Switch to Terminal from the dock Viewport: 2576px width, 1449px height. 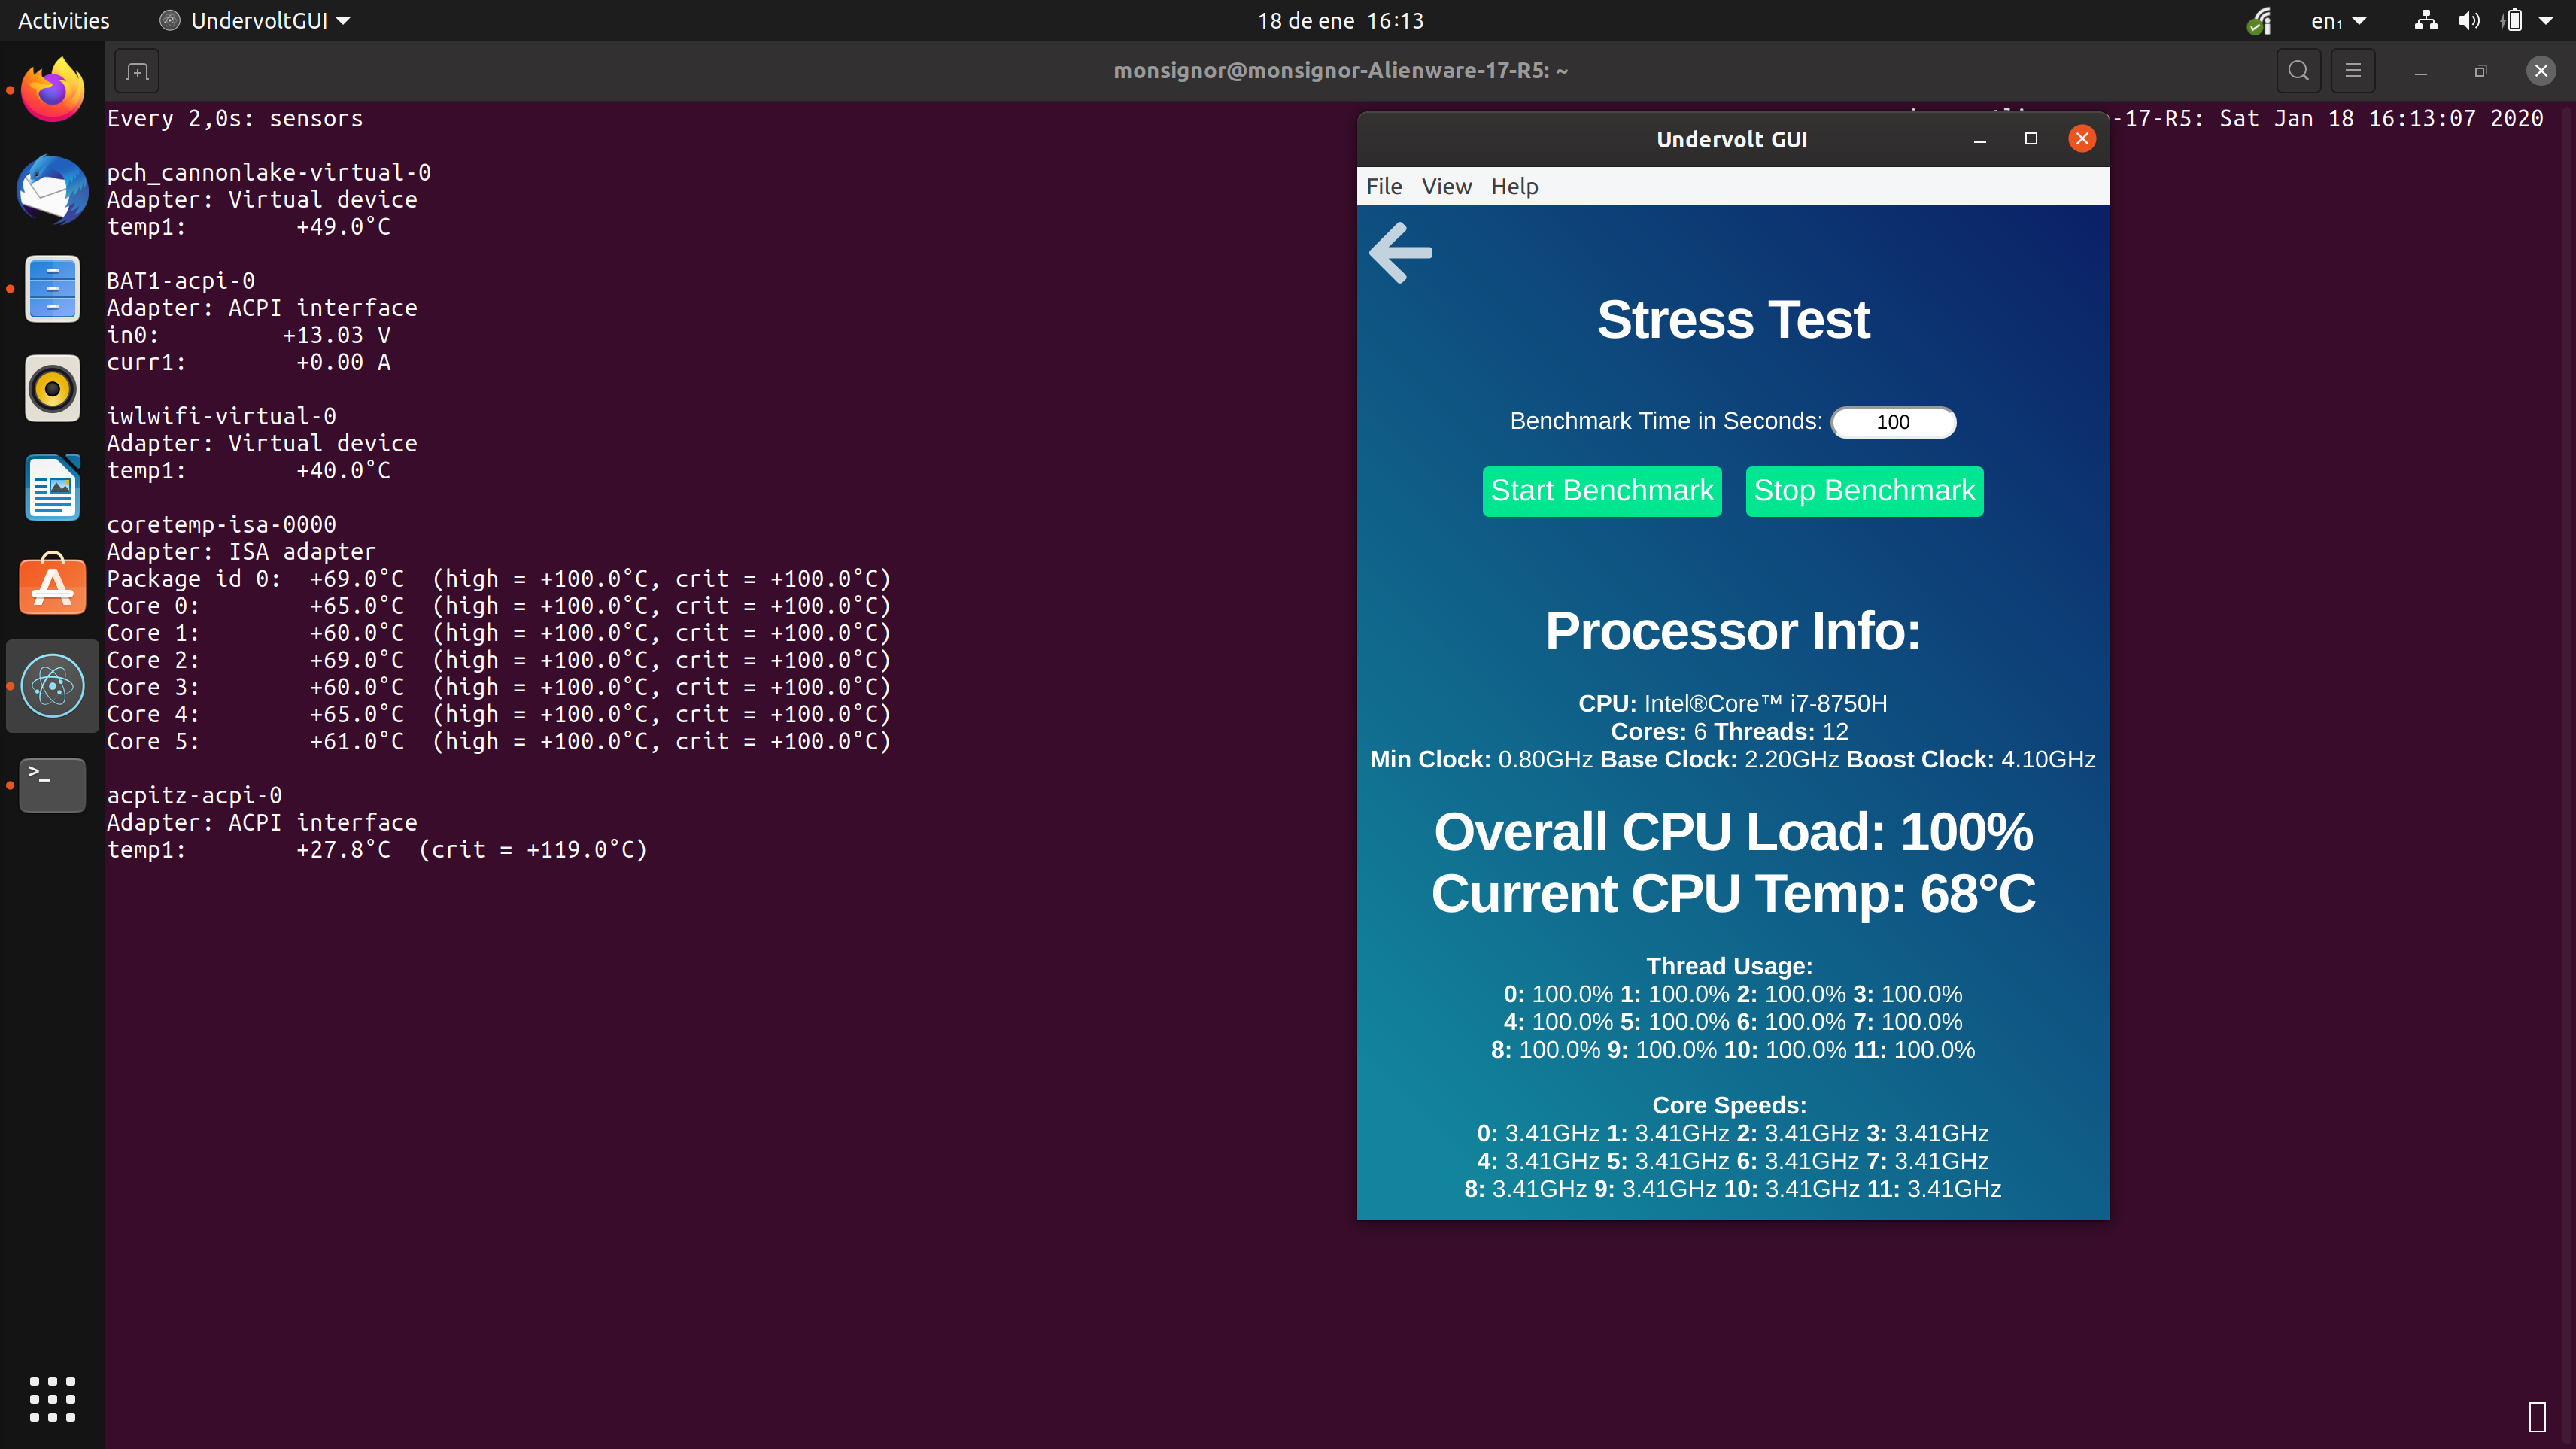point(53,785)
